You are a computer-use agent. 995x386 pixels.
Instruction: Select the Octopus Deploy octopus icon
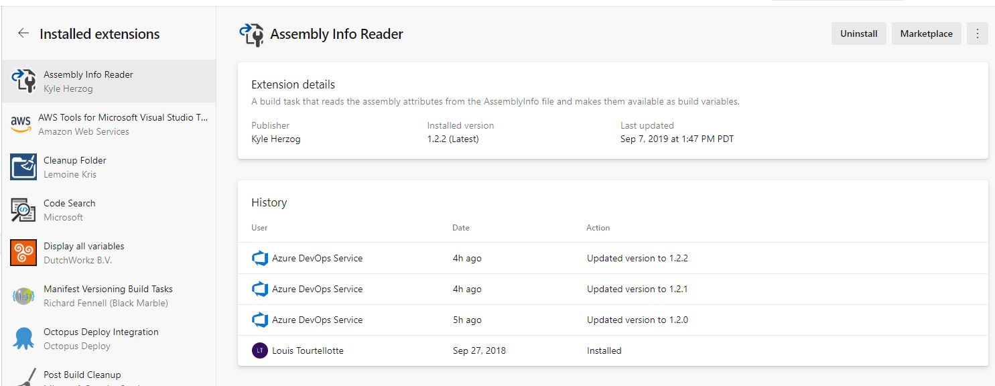coord(23,338)
